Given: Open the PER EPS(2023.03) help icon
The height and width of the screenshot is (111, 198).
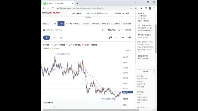Looking at the screenshot, I should (152, 42).
